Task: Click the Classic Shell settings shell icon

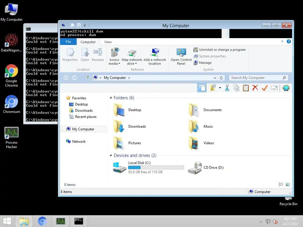Action: [x=286, y=88]
